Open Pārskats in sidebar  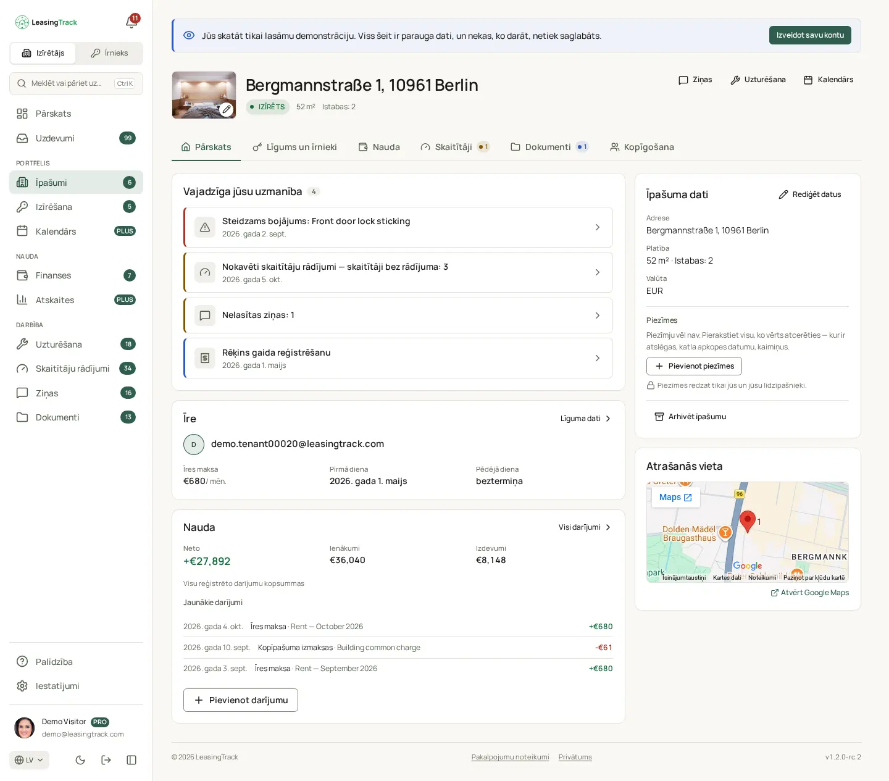76,114
